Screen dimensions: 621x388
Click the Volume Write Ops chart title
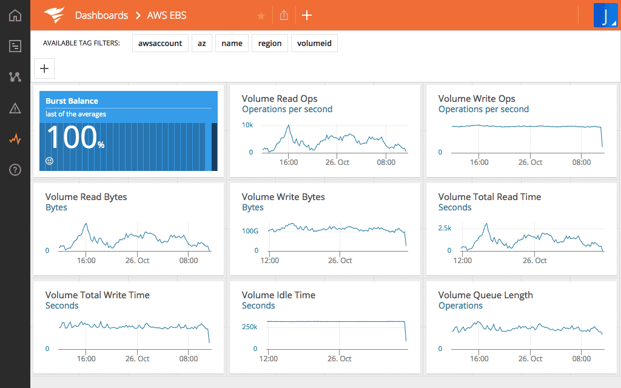(477, 99)
